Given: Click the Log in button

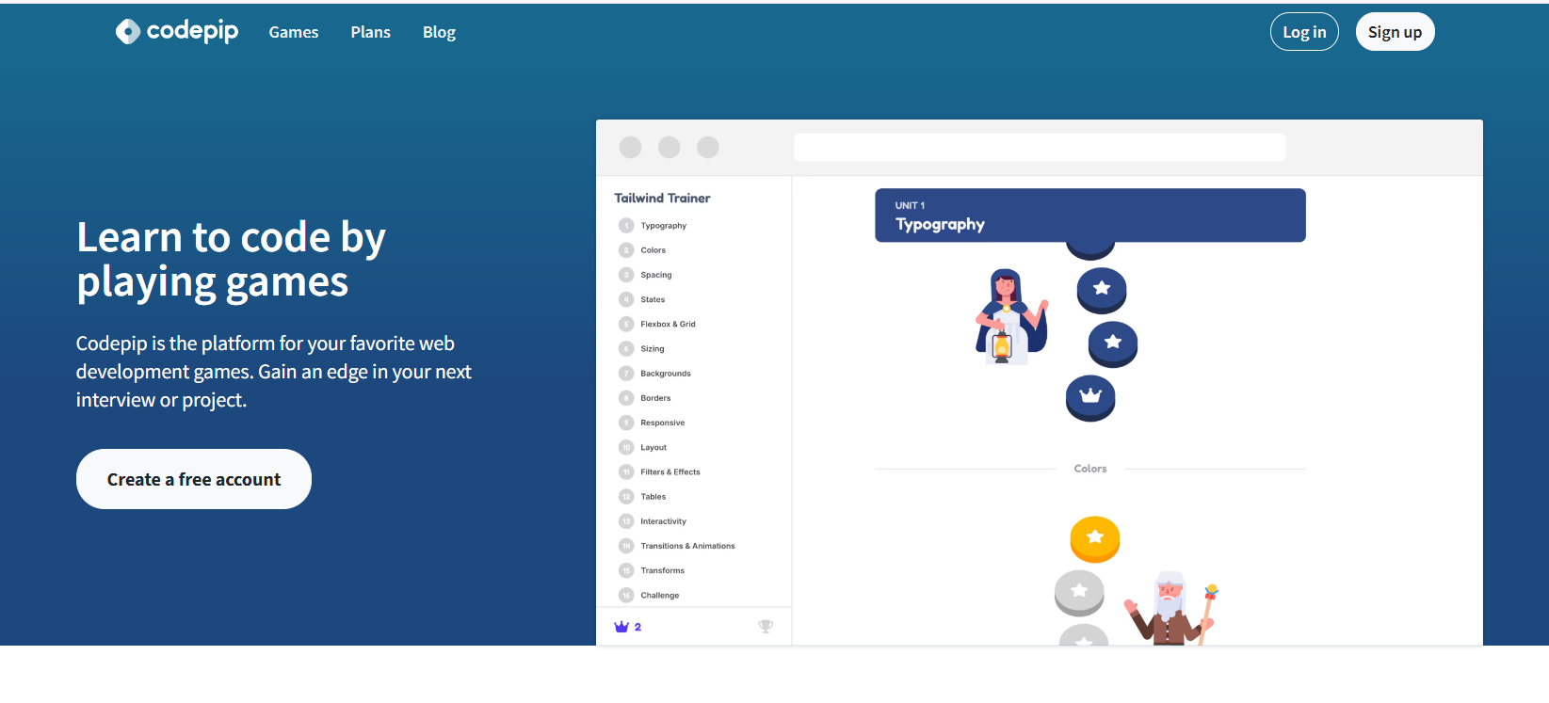Looking at the screenshot, I should click(x=1304, y=32).
